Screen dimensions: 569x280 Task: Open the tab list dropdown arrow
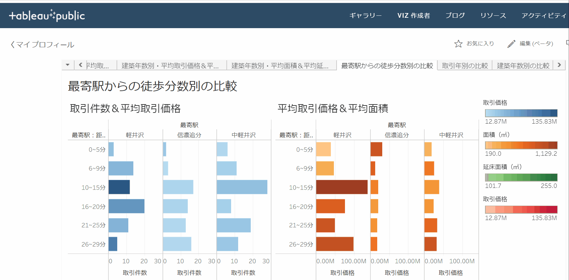point(68,65)
